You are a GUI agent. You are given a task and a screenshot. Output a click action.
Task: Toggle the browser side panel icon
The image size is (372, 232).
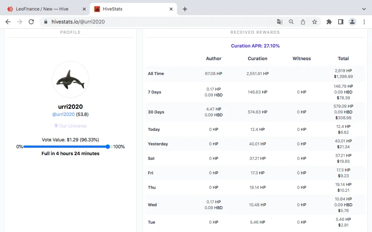[x=341, y=22]
